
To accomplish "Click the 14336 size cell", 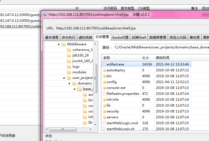I will click(x=147, y=64).
